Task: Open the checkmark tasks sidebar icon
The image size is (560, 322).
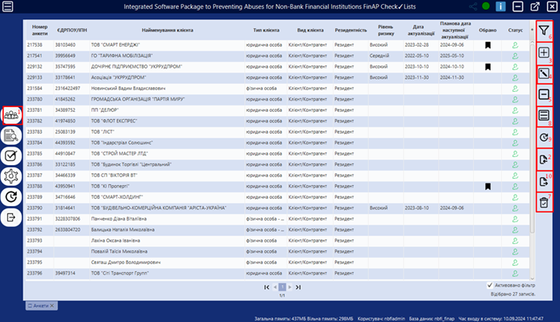Action: coord(11,156)
